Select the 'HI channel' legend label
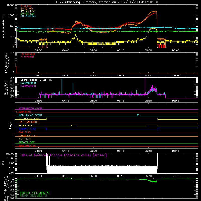This screenshot has height=201, width=201. tap(27, 57)
